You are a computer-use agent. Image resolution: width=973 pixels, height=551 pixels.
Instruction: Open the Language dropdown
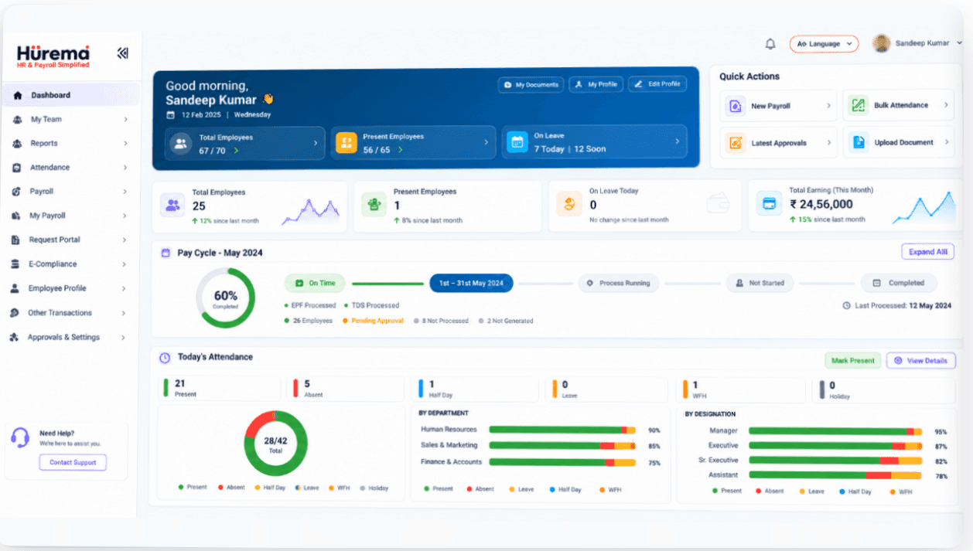pyautogui.click(x=824, y=44)
